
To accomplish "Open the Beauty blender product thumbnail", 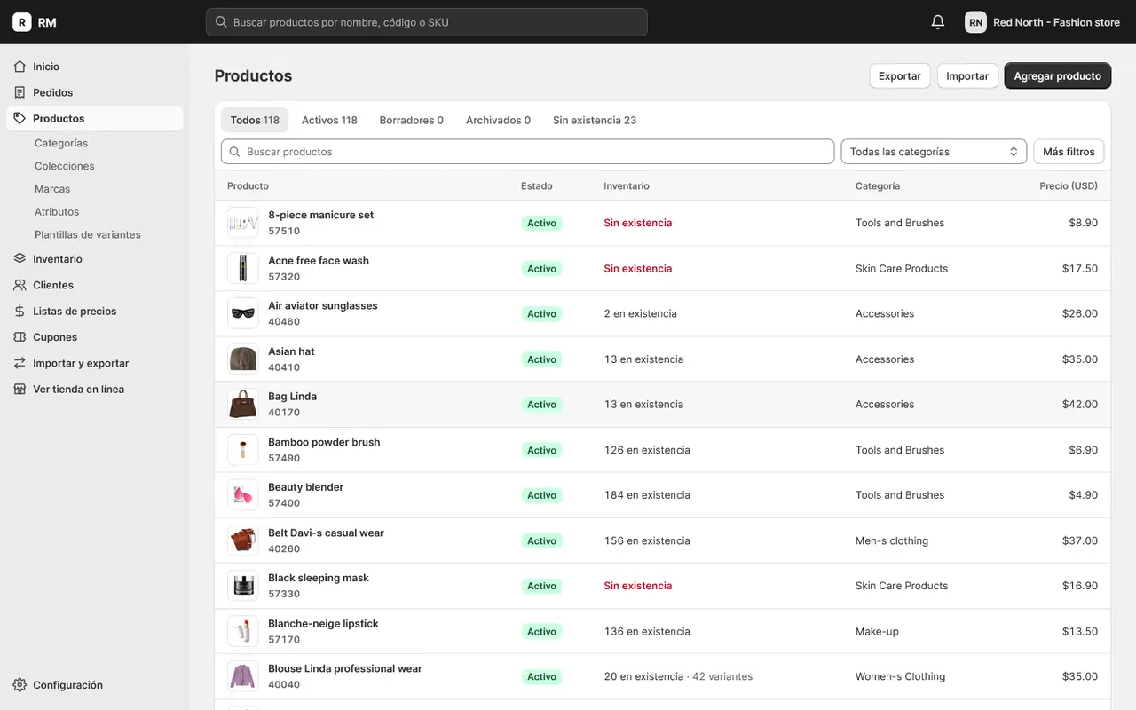I will pos(243,495).
